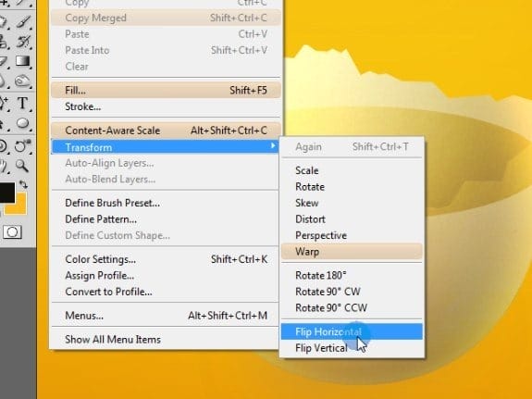Click the Paste menu entry

point(166,34)
